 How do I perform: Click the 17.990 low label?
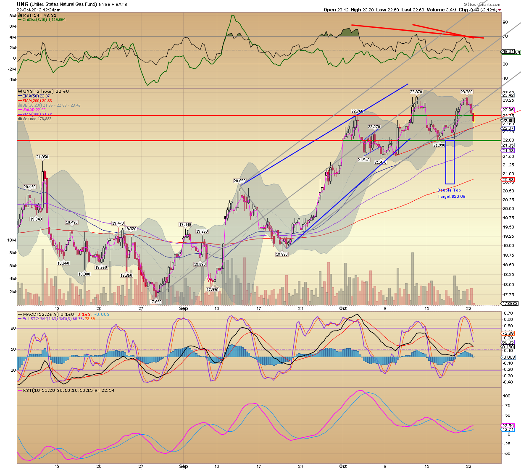tap(213, 289)
